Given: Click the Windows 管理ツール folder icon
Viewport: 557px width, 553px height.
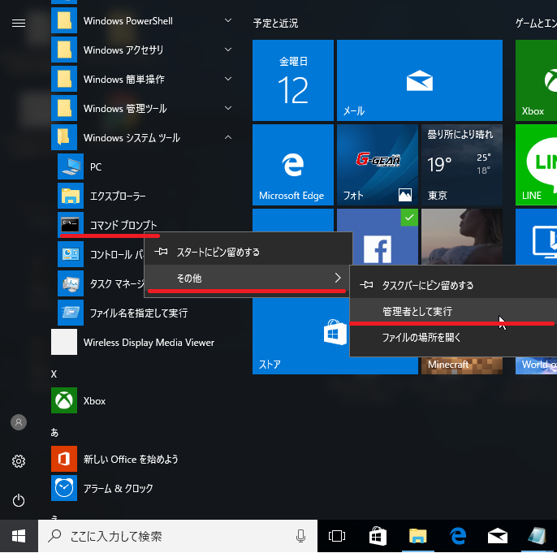Looking at the screenshot, I should tap(64, 108).
